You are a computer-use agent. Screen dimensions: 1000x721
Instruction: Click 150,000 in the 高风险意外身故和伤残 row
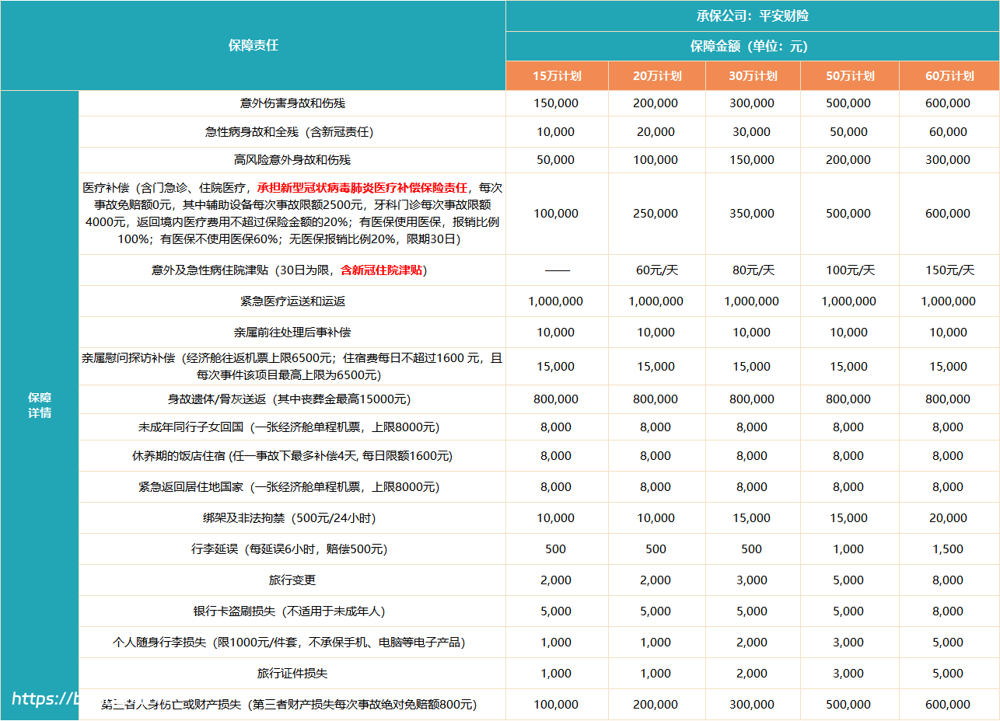coord(752,159)
